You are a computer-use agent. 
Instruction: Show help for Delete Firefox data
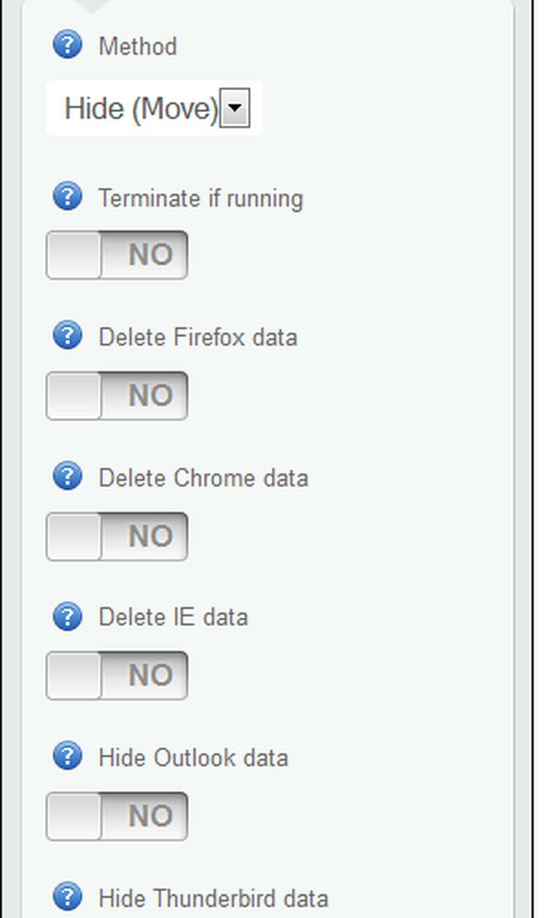click(67, 335)
